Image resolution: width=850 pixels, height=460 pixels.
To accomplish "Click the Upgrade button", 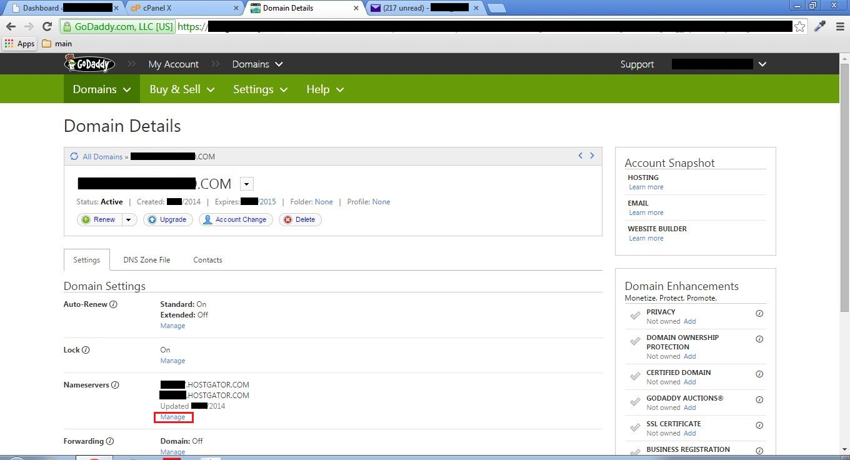I will [x=167, y=219].
